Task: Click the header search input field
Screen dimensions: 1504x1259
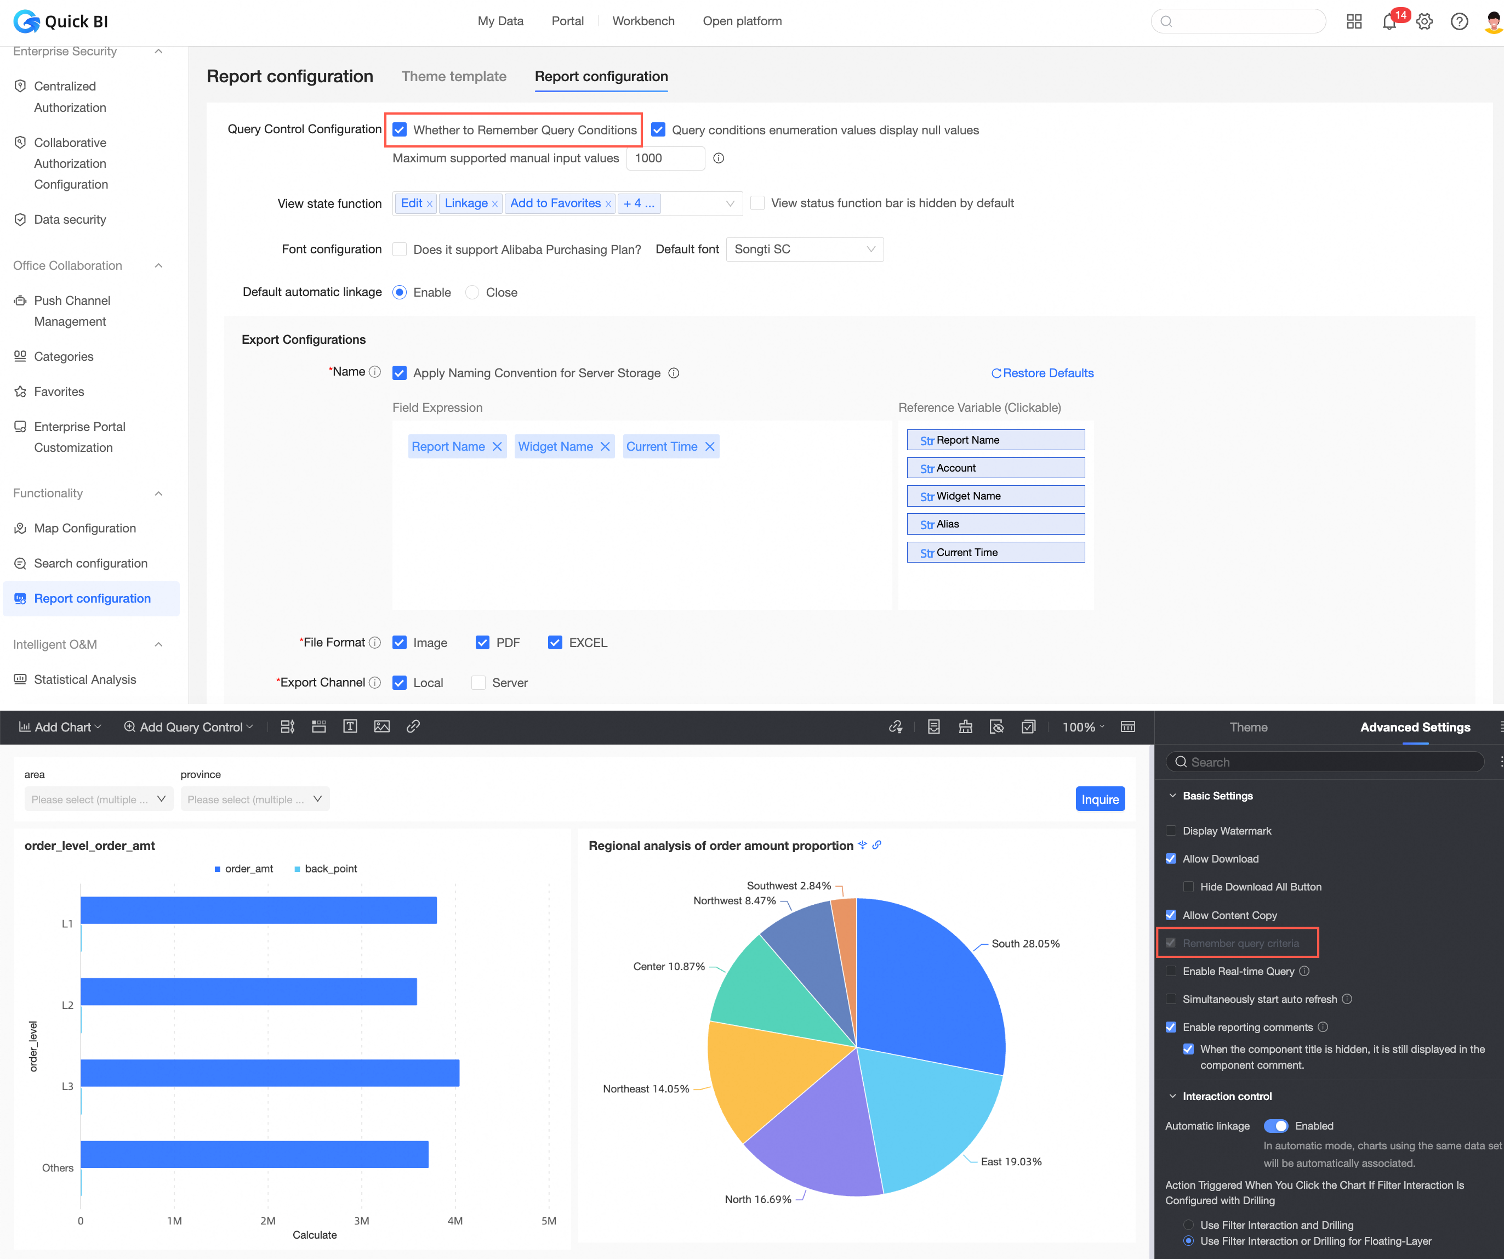Action: (1238, 21)
